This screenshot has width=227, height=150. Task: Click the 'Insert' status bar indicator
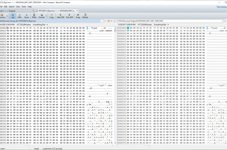tap(36, 149)
